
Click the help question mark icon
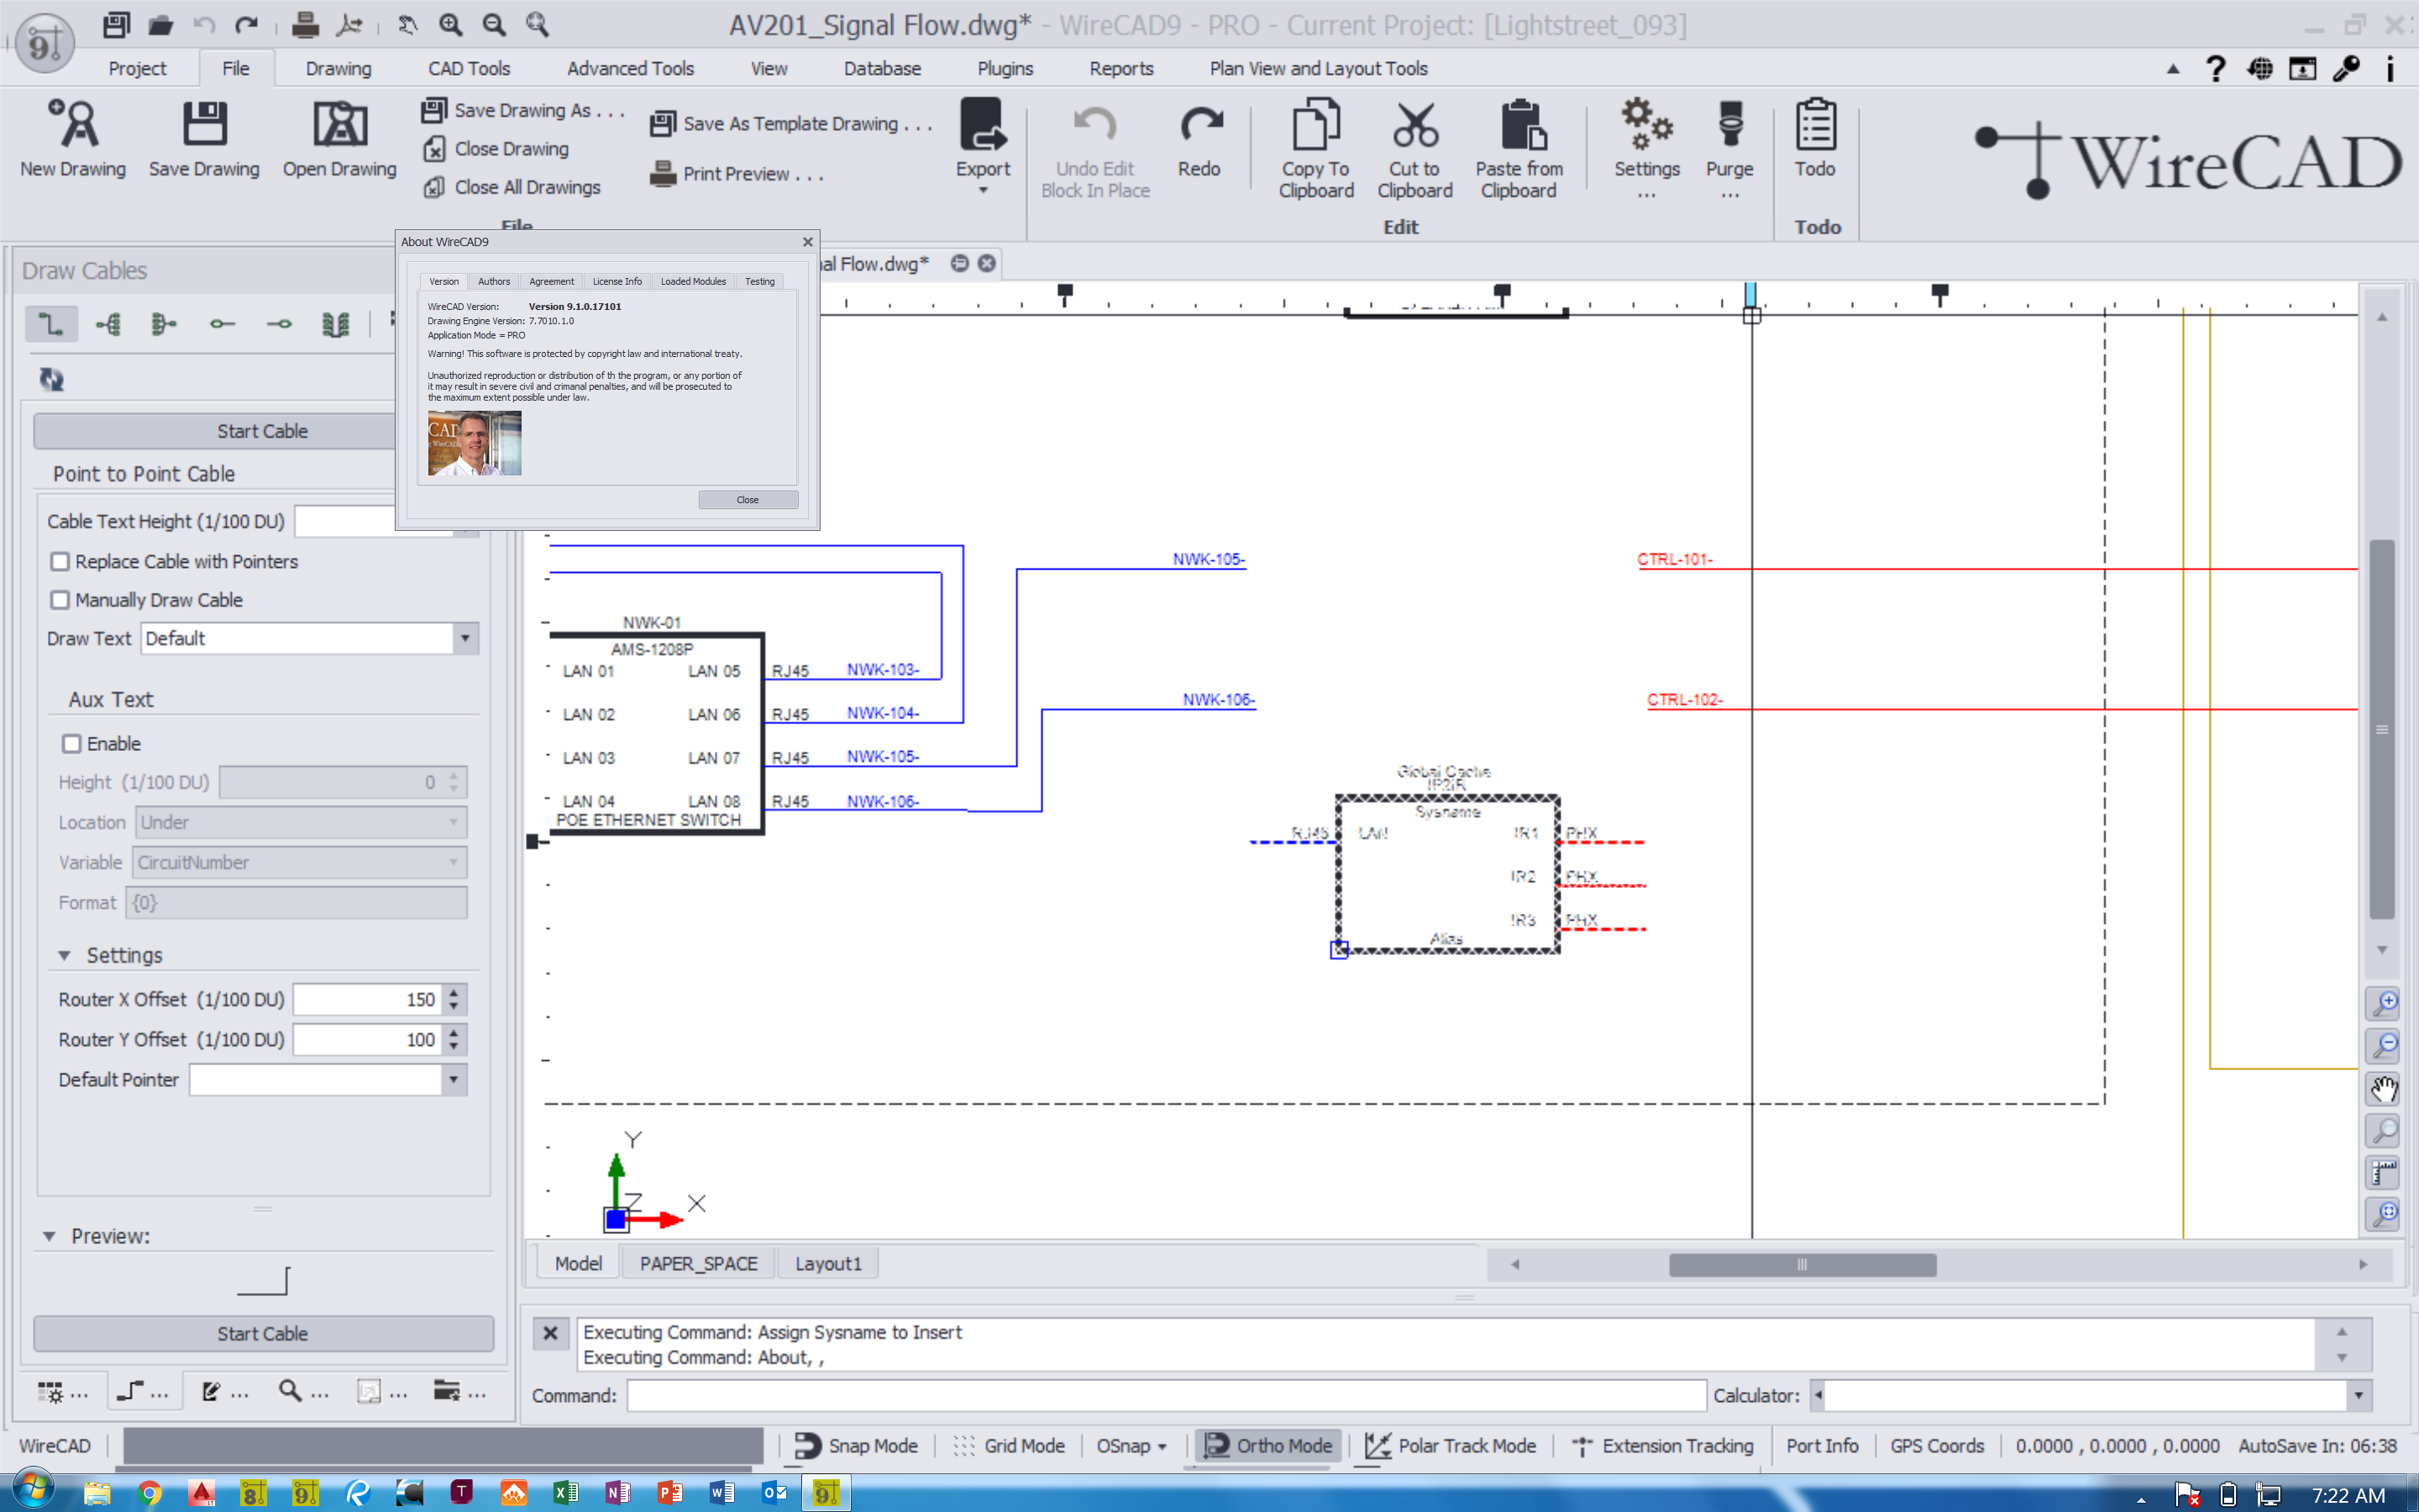pyautogui.click(x=2215, y=68)
